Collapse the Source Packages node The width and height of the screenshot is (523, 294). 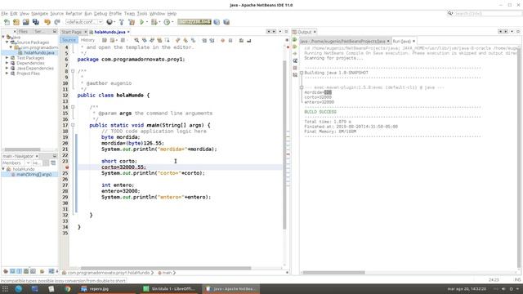coord(7,42)
